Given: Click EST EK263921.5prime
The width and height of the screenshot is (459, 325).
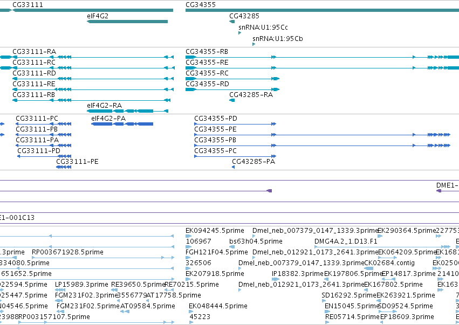Looking at the screenshot, I should (x=406, y=295).
